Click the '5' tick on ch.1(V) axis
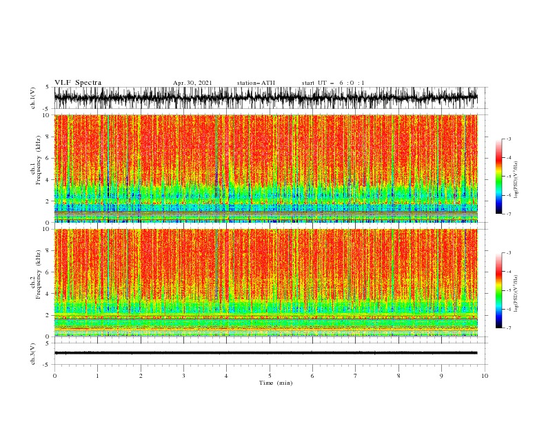546x422 pixels. point(48,87)
